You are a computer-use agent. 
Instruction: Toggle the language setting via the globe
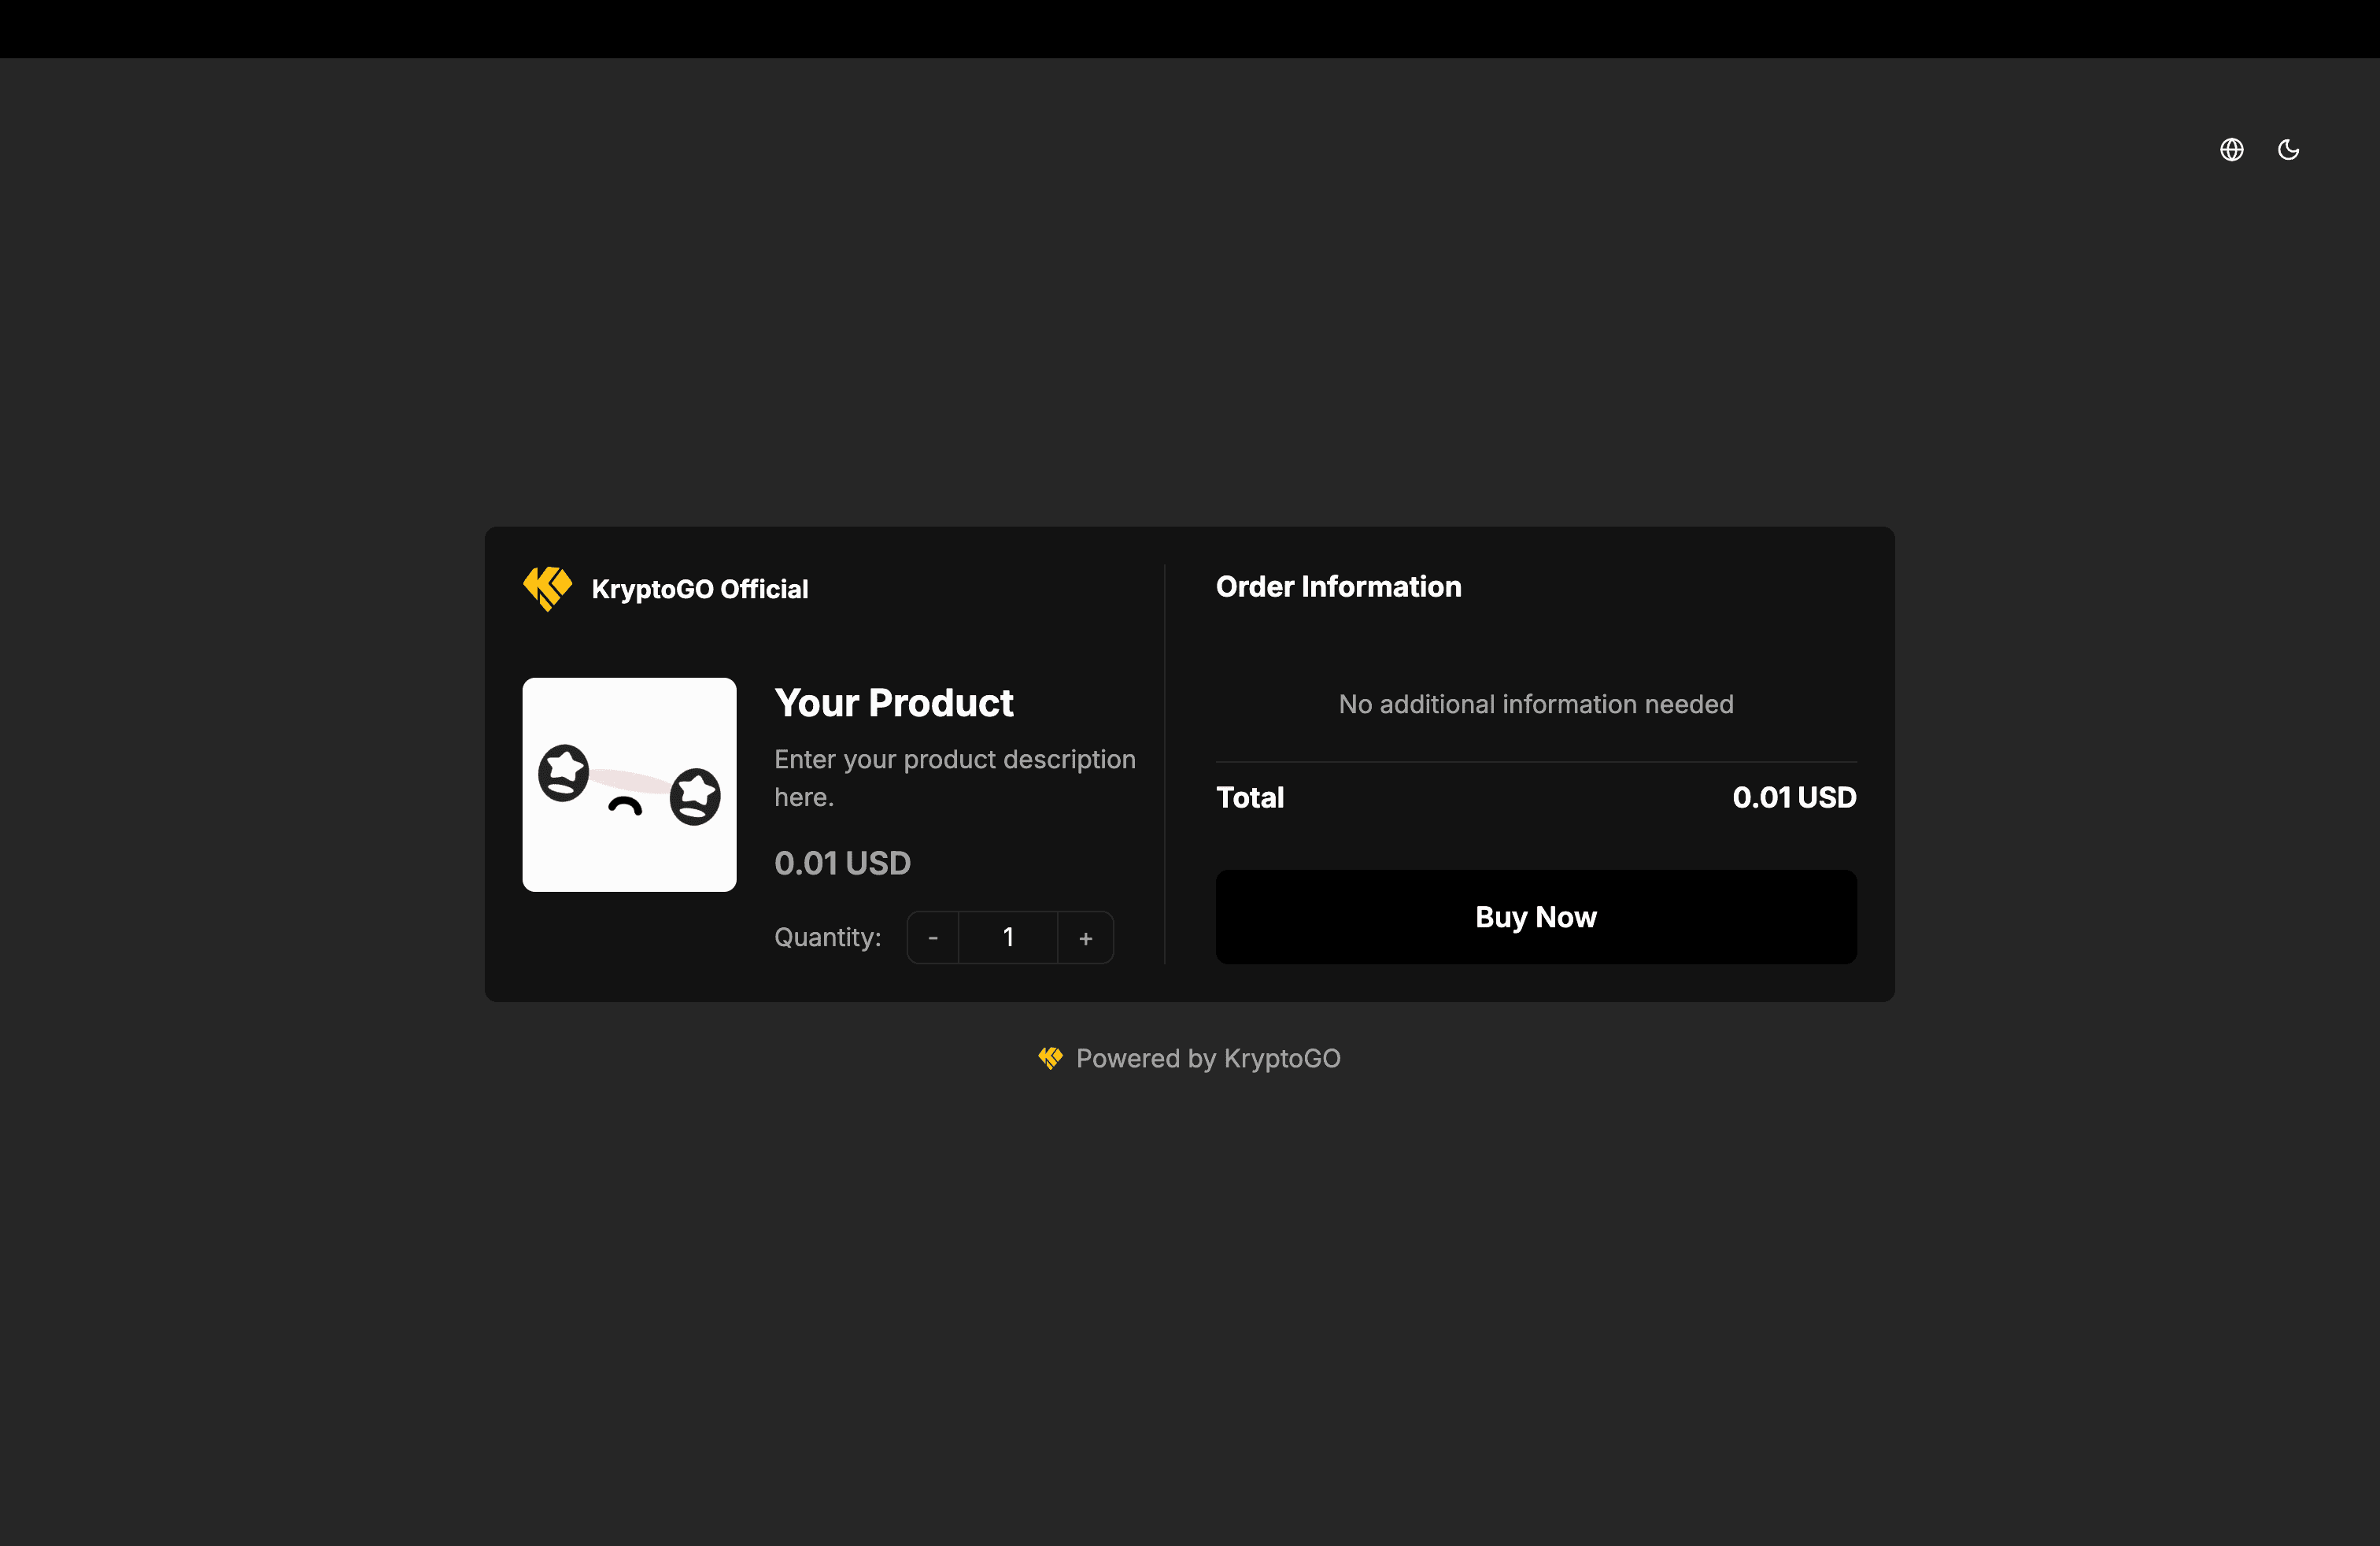tap(2231, 149)
